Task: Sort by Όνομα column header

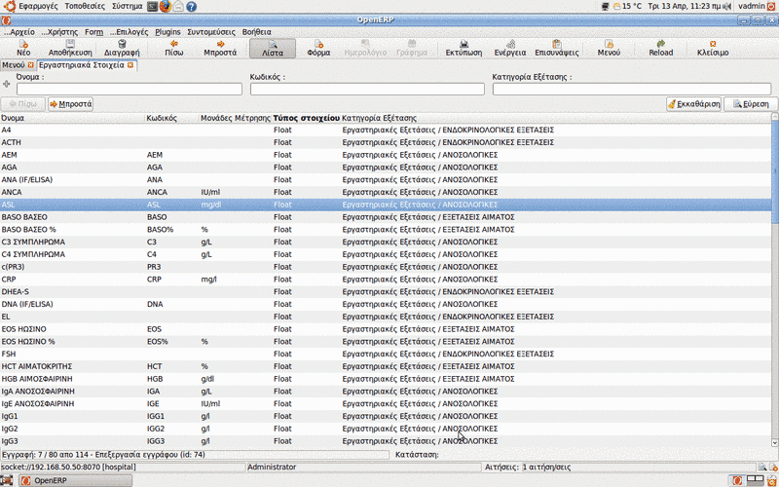Action: coord(72,118)
